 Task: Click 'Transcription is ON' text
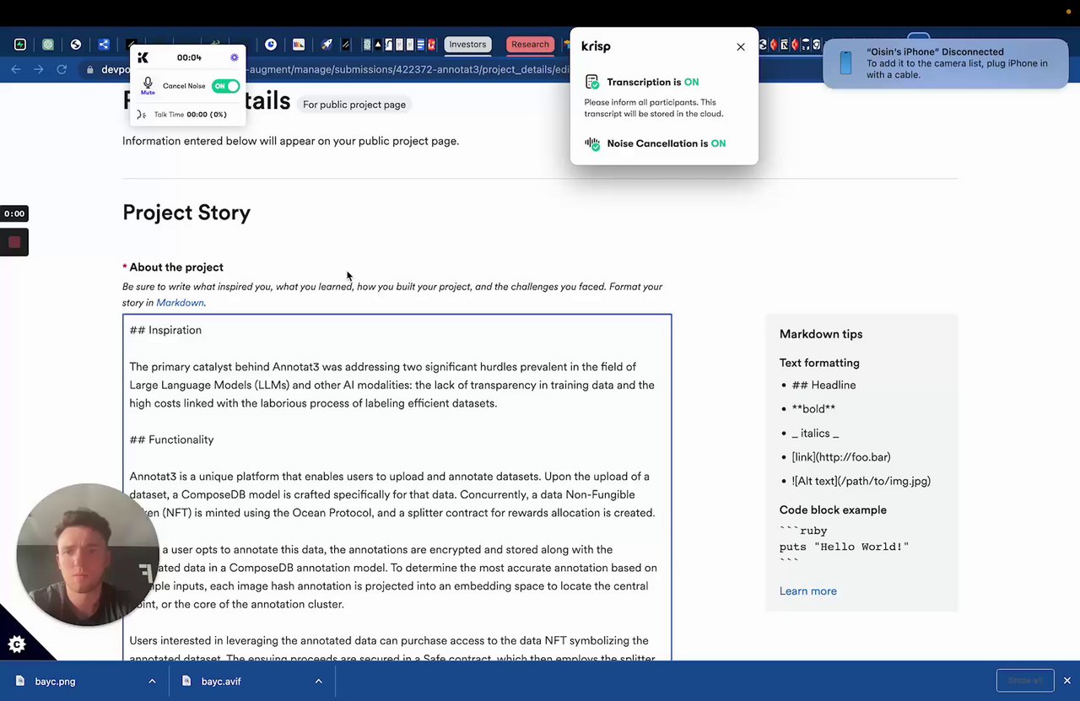pyautogui.click(x=653, y=82)
